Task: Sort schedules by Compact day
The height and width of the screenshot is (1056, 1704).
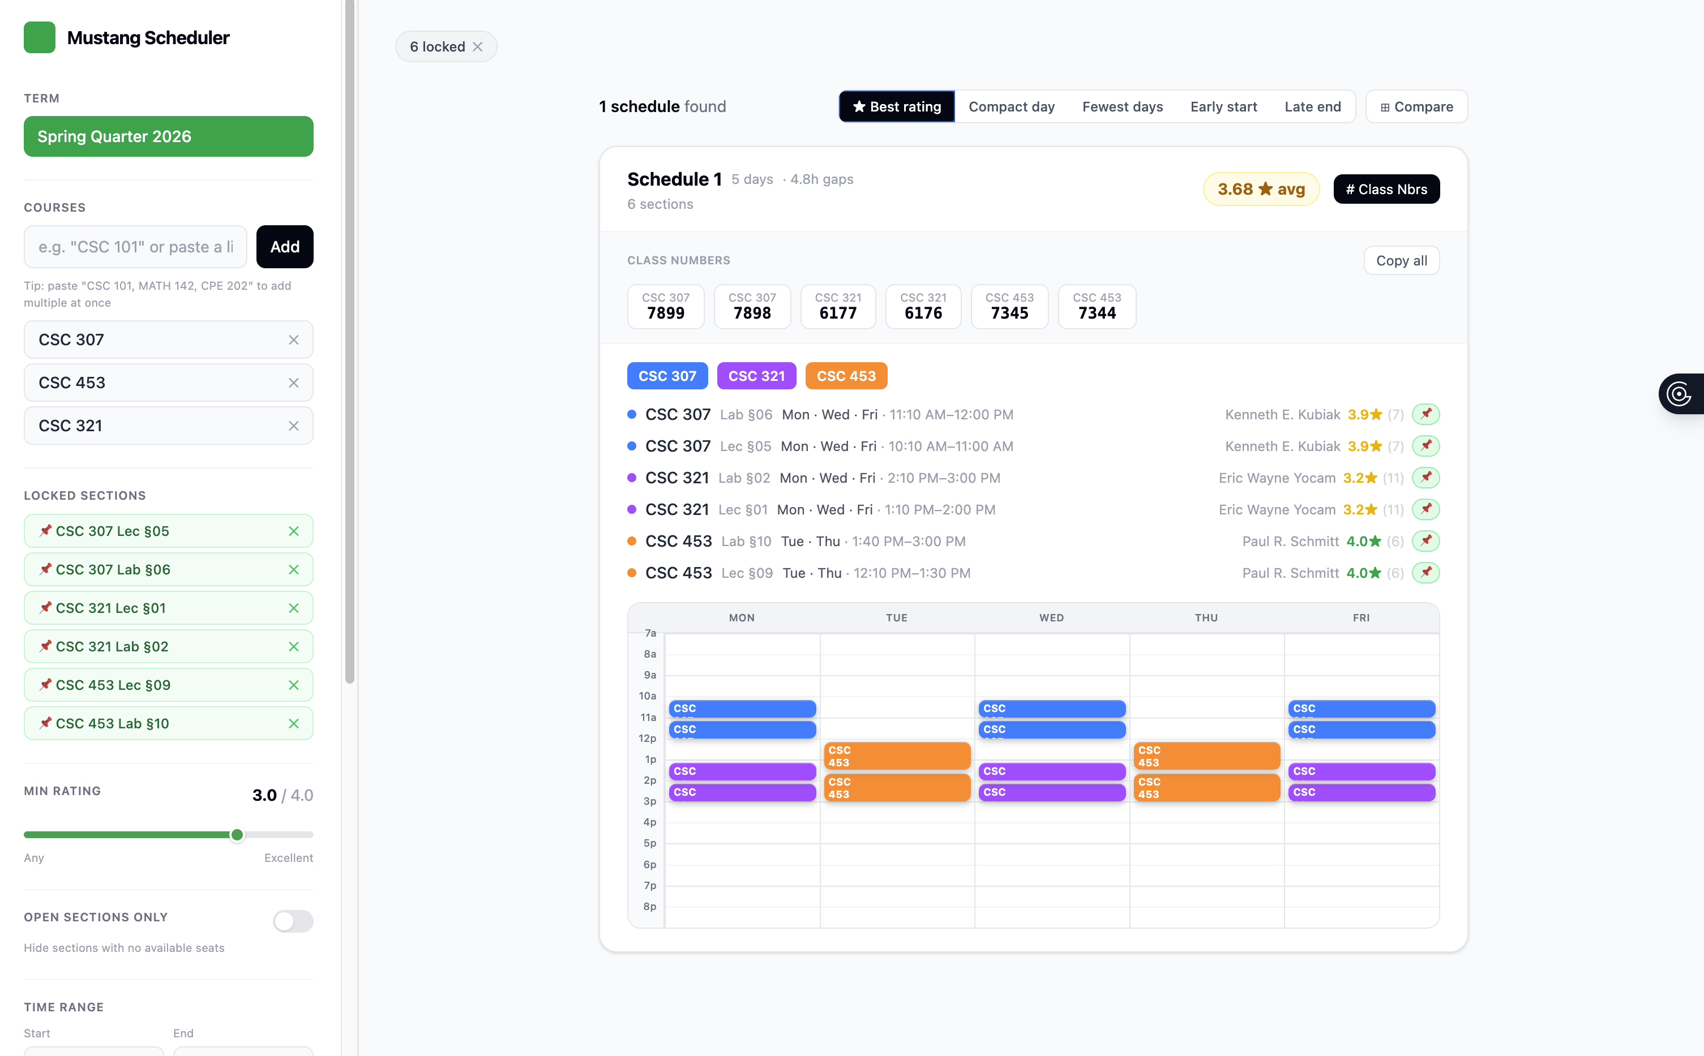Action: (1011, 107)
